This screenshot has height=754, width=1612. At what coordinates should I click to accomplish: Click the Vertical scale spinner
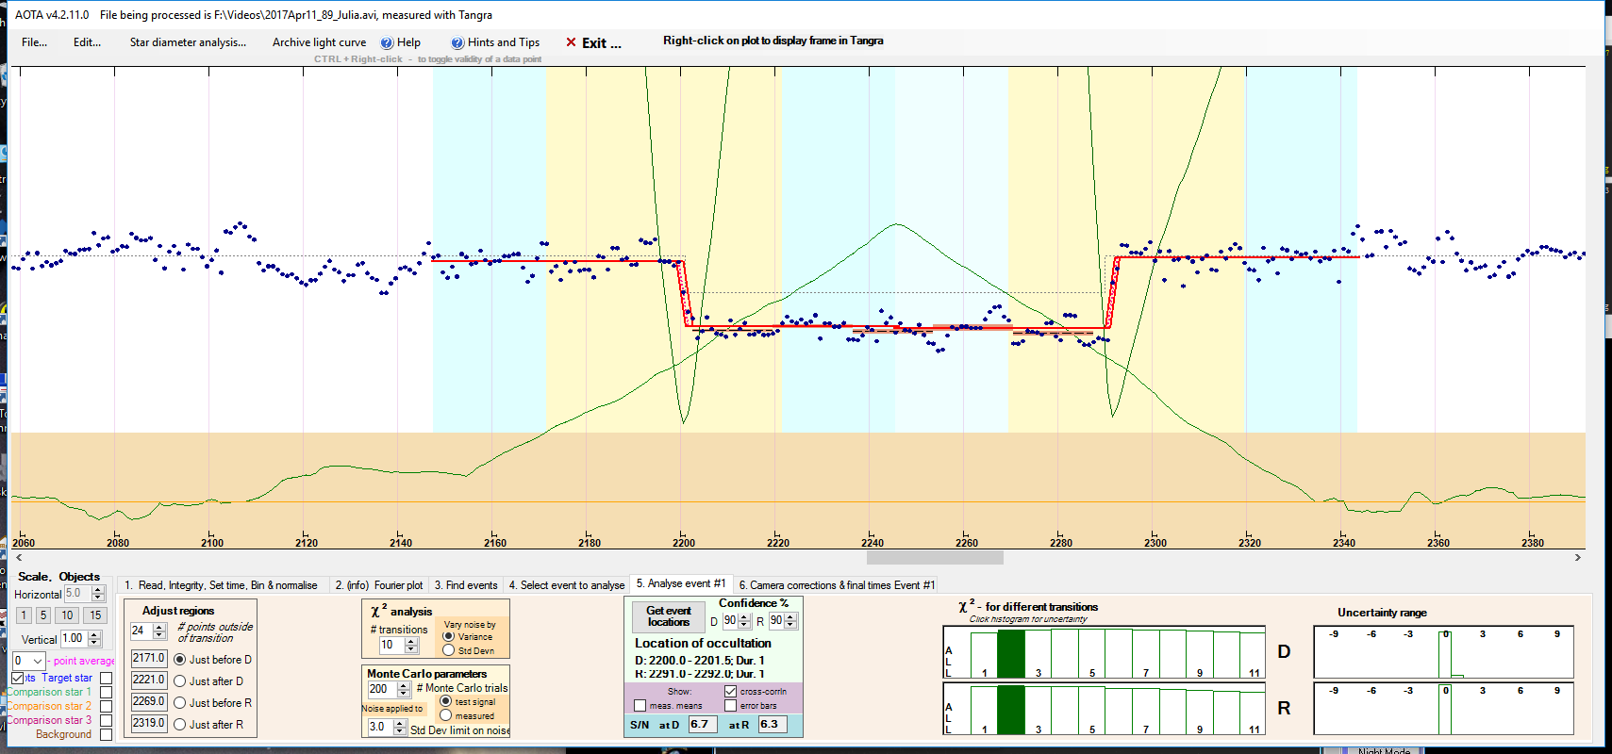tap(93, 639)
